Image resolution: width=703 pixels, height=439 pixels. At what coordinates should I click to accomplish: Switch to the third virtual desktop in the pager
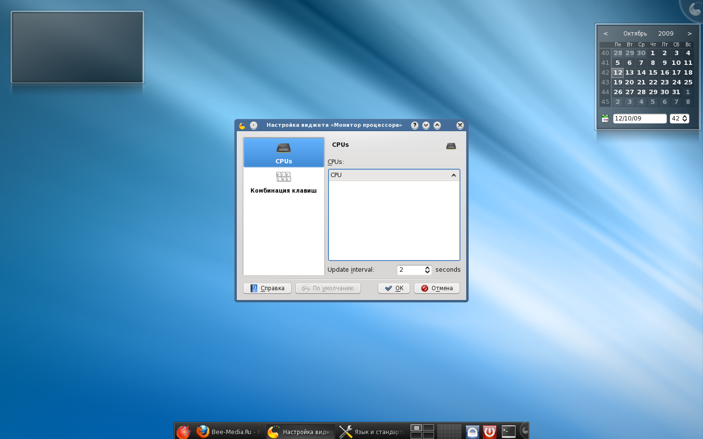click(416, 436)
